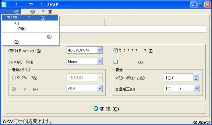Select the (A) radio button option
212x125 pixels.
tap(14, 89)
